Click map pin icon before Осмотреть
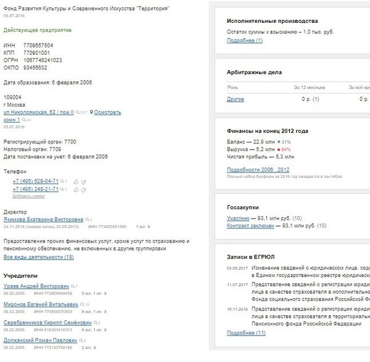Image resolution: width=370 pixels, height=362 pixels. click(92, 112)
